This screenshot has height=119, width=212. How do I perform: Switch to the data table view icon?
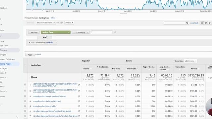[x=202, y=23]
